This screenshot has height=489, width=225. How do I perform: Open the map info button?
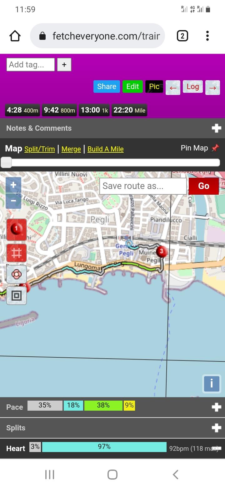212,383
